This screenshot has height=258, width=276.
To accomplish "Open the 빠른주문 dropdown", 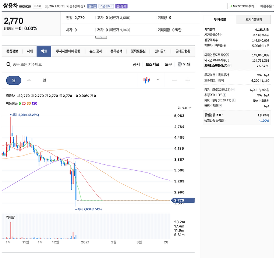I will coord(267,6).
